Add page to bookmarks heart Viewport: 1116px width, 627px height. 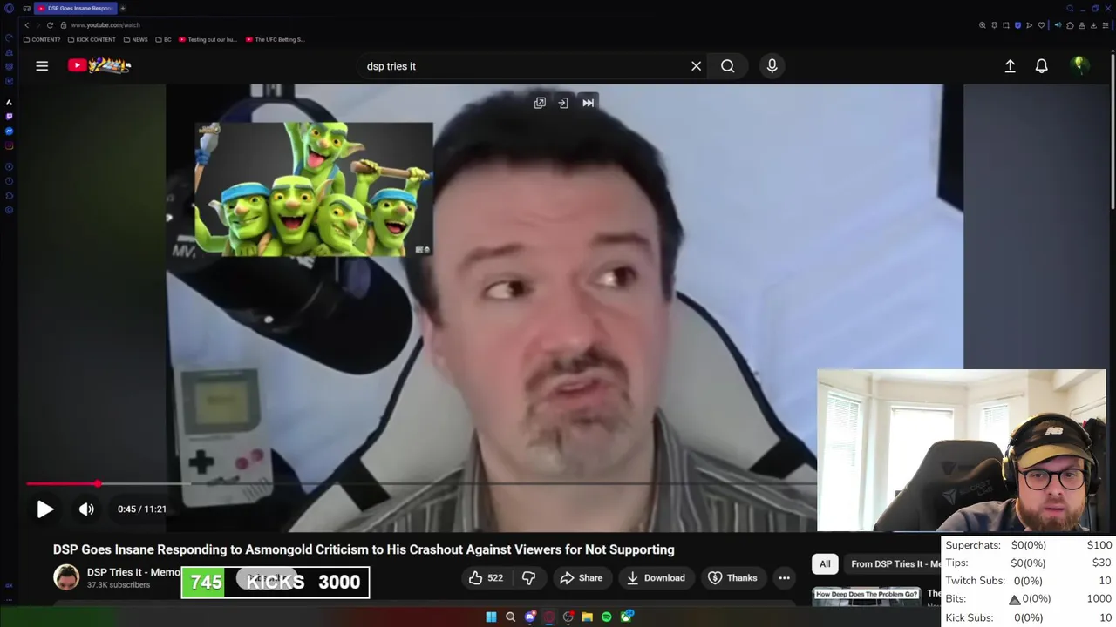pyautogui.click(x=1041, y=25)
